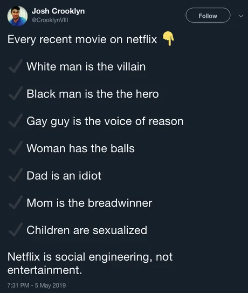Follow the Josh Crooklyn account
The image size is (248, 293).
208,15
